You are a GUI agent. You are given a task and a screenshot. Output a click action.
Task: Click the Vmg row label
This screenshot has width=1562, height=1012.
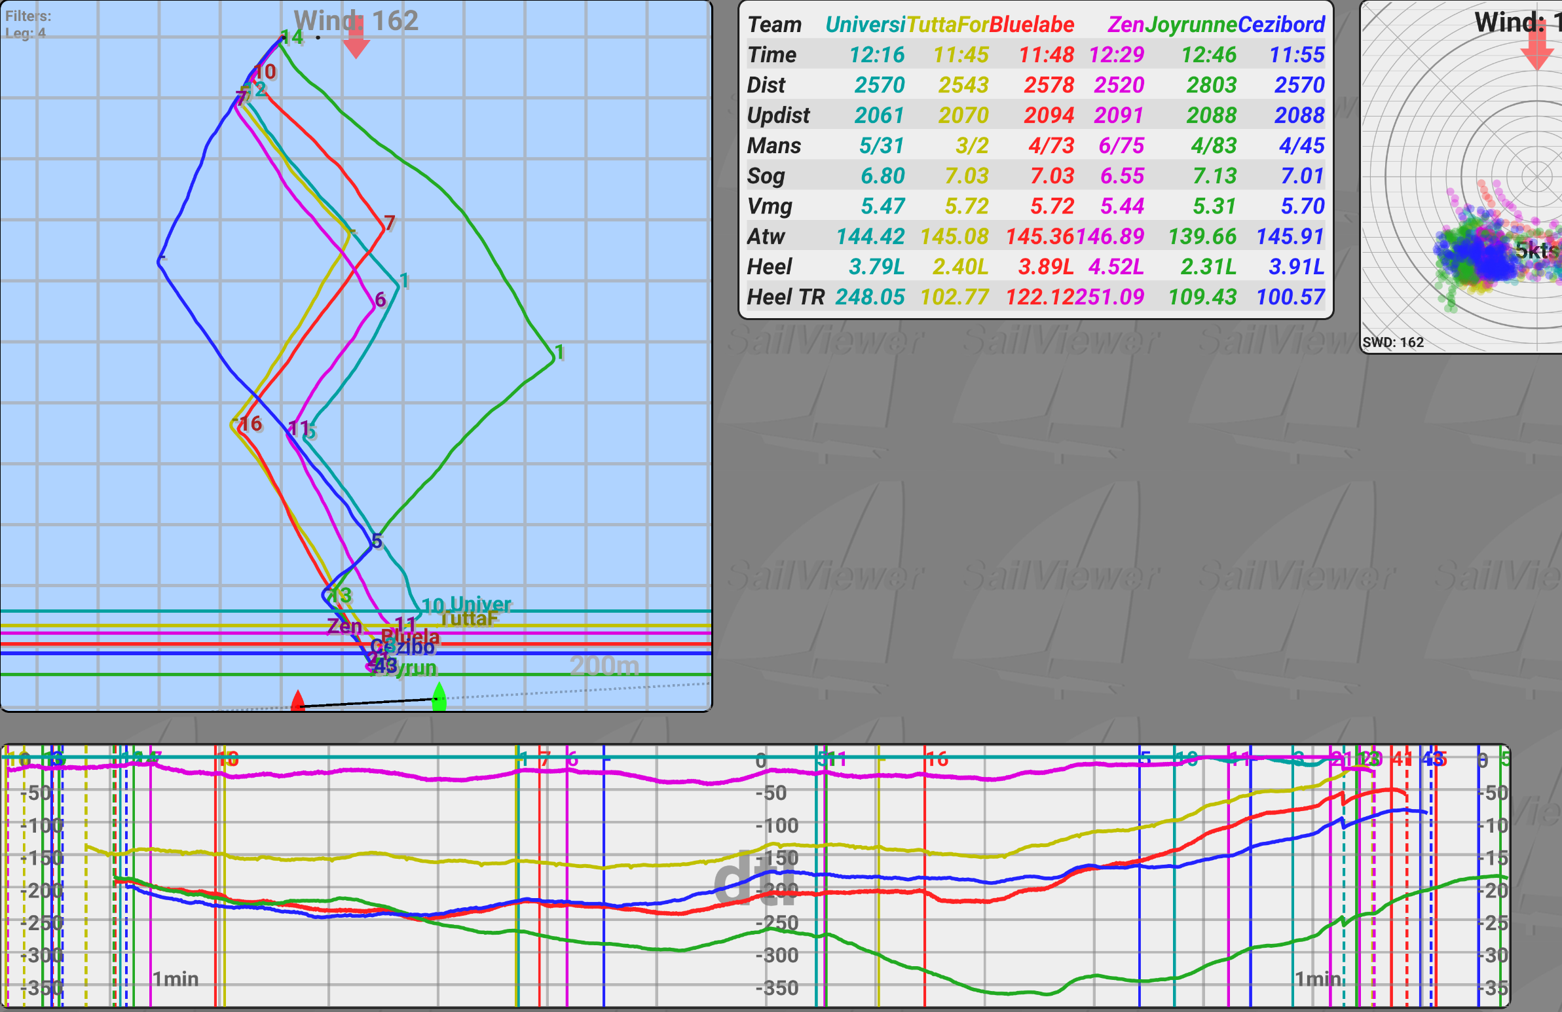pos(769,207)
